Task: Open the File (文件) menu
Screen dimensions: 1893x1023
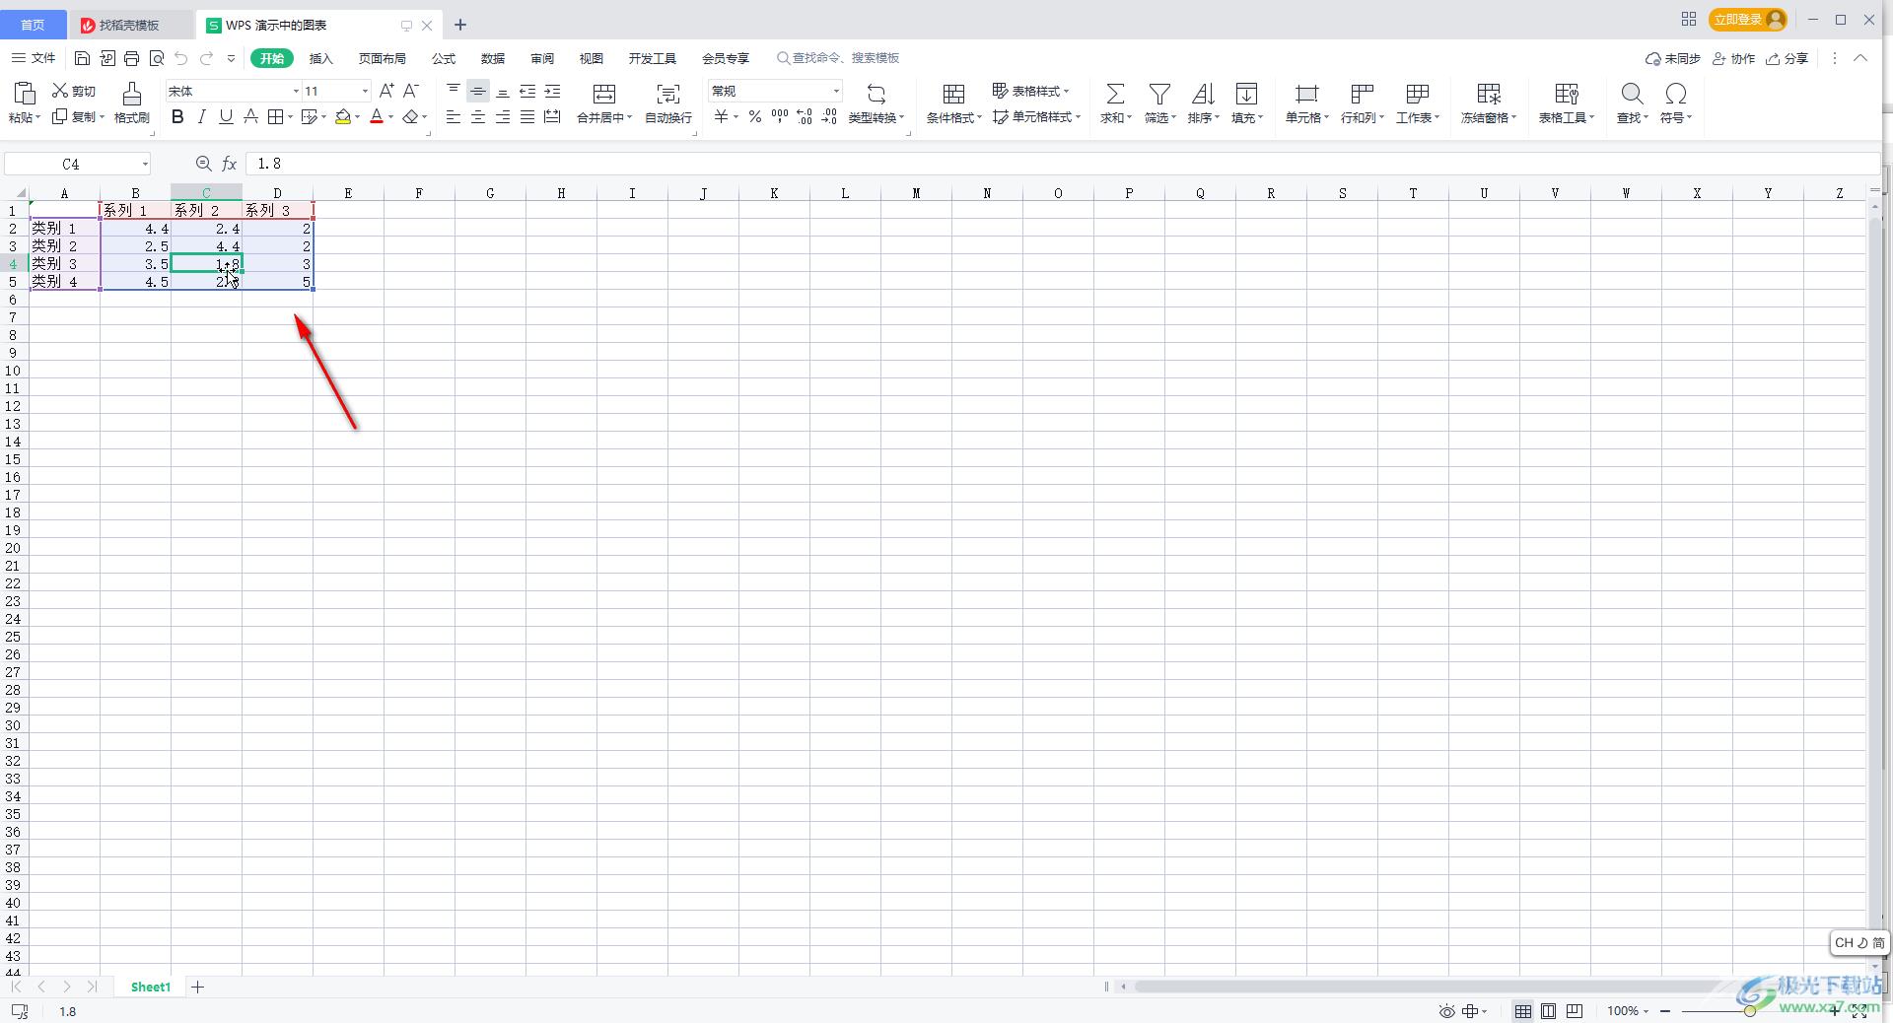Action: coord(34,58)
